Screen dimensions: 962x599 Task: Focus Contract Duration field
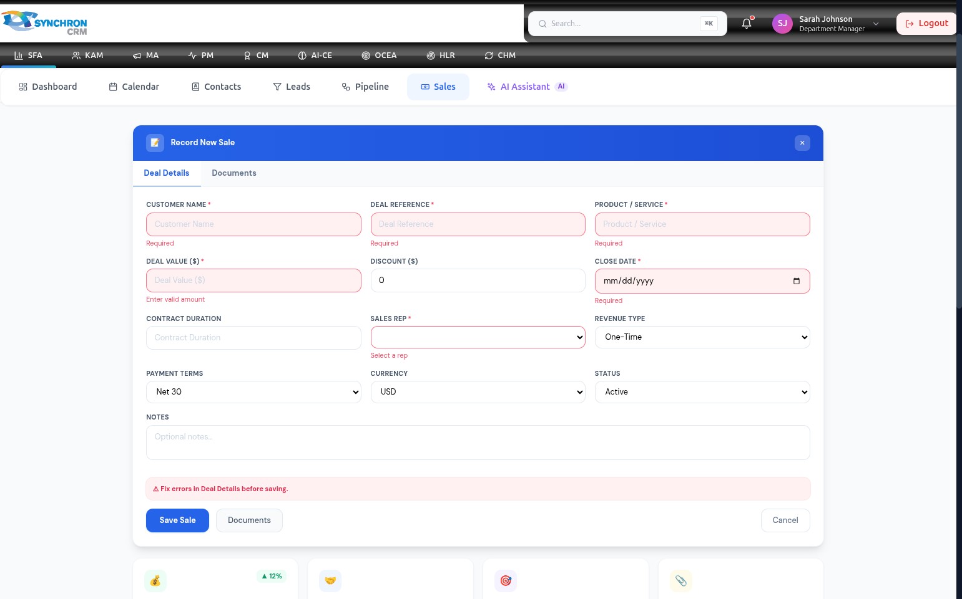click(x=253, y=338)
